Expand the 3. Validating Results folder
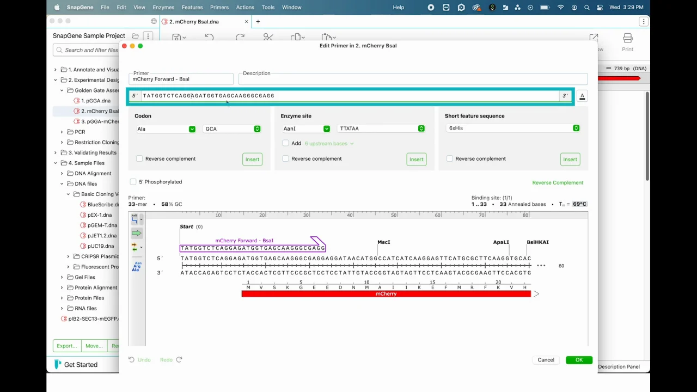 point(55,152)
